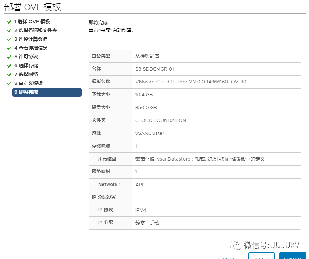Go to step 5 许可协议
The height and width of the screenshot is (259, 309).
26,57
